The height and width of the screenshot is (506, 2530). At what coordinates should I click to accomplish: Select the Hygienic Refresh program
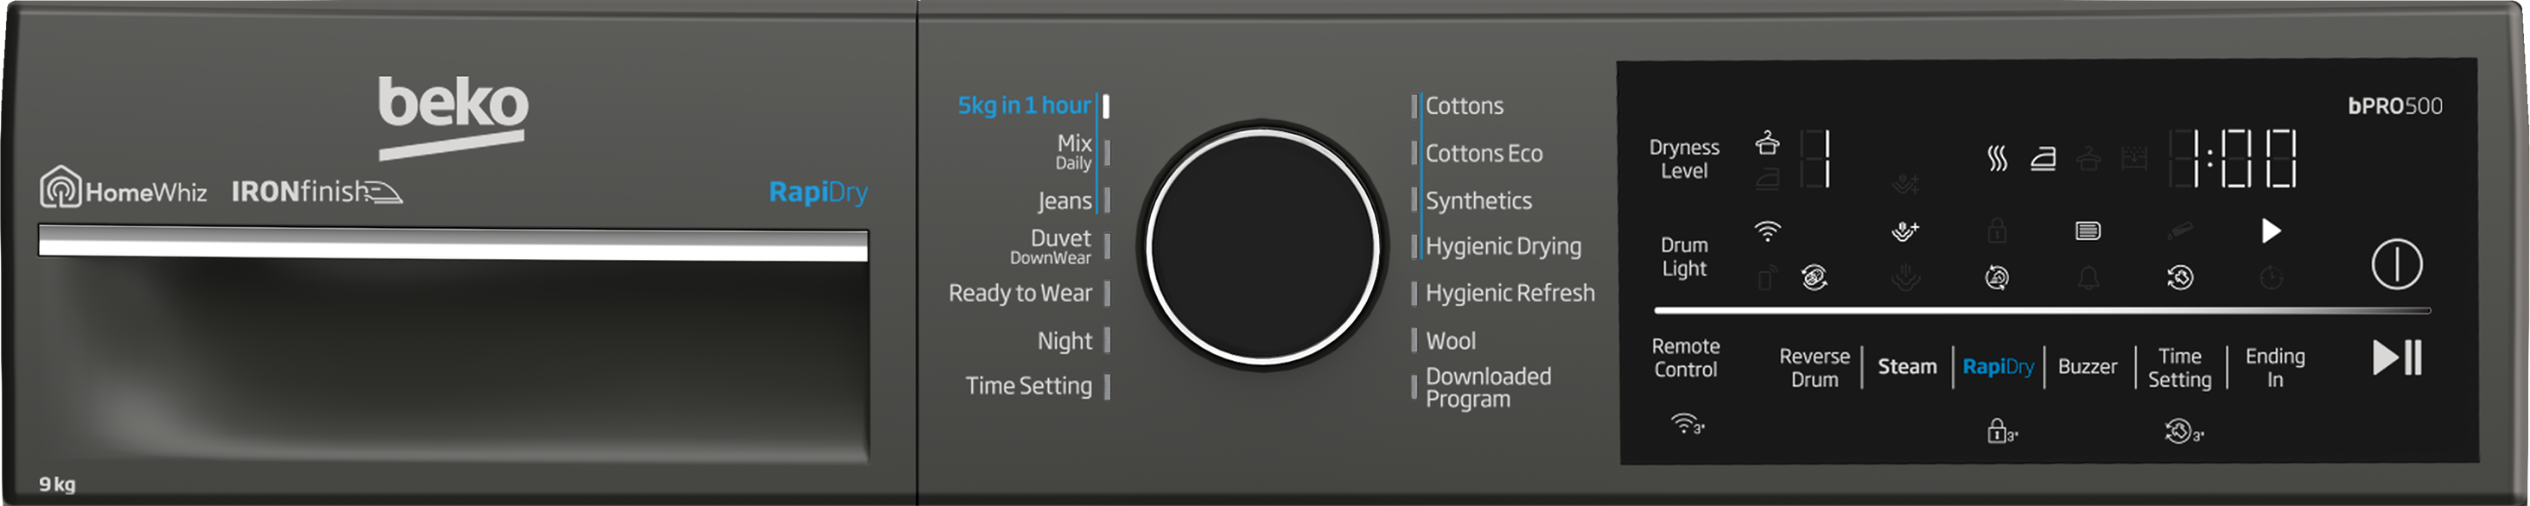click(x=1509, y=294)
